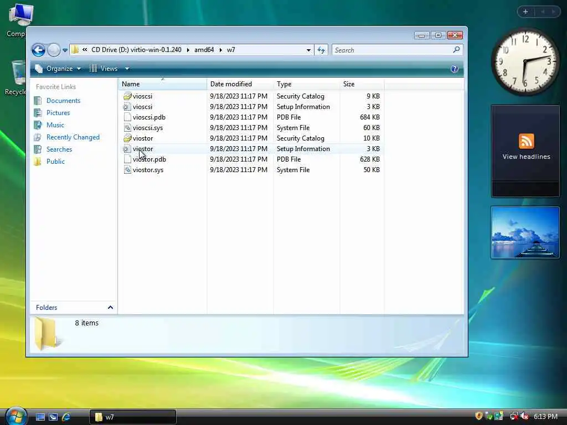The height and width of the screenshot is (425, 567).
Task: Select viostor Security Catalog file icon
Action: 127,138
